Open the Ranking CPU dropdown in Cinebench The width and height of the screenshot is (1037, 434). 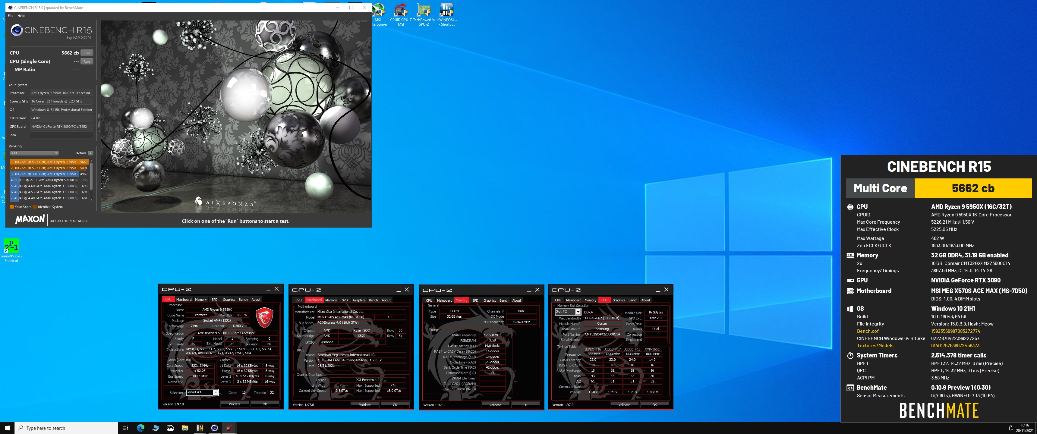[34, 153]
